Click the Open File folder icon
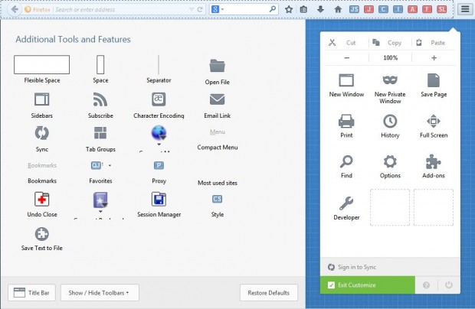The width and height of the screenshot is (475, 309). pos(218,66)
